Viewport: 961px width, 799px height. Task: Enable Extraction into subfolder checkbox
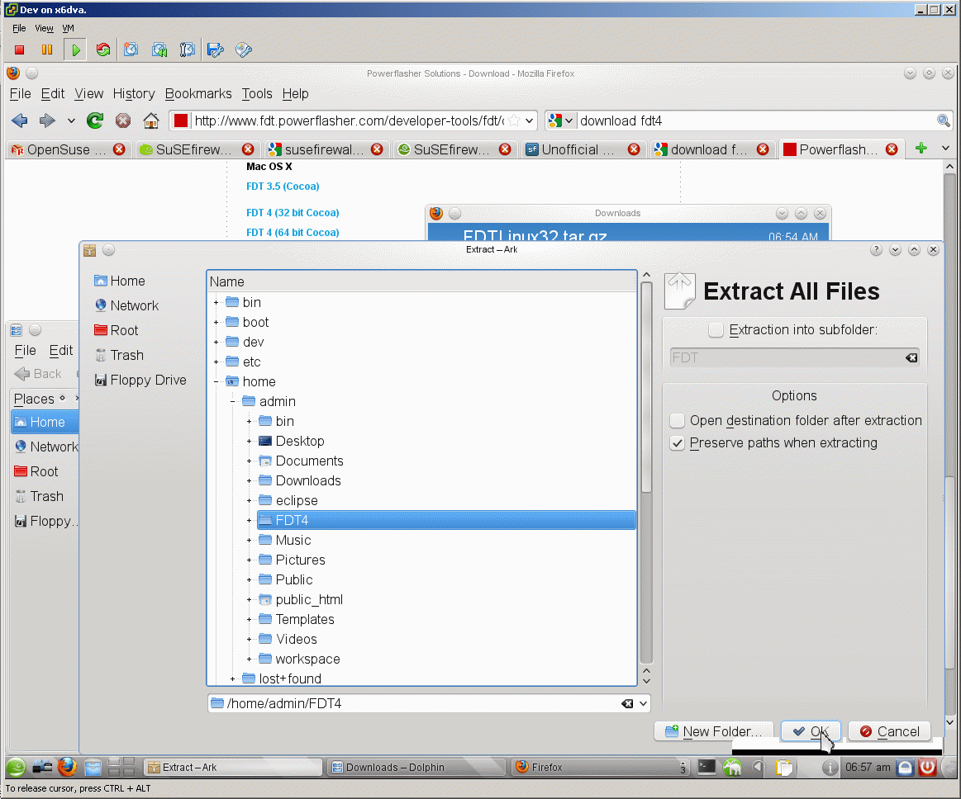click(716, 330)
